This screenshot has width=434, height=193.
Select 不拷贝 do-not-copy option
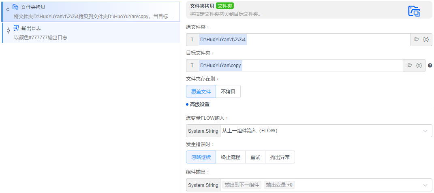click(228, 91)
